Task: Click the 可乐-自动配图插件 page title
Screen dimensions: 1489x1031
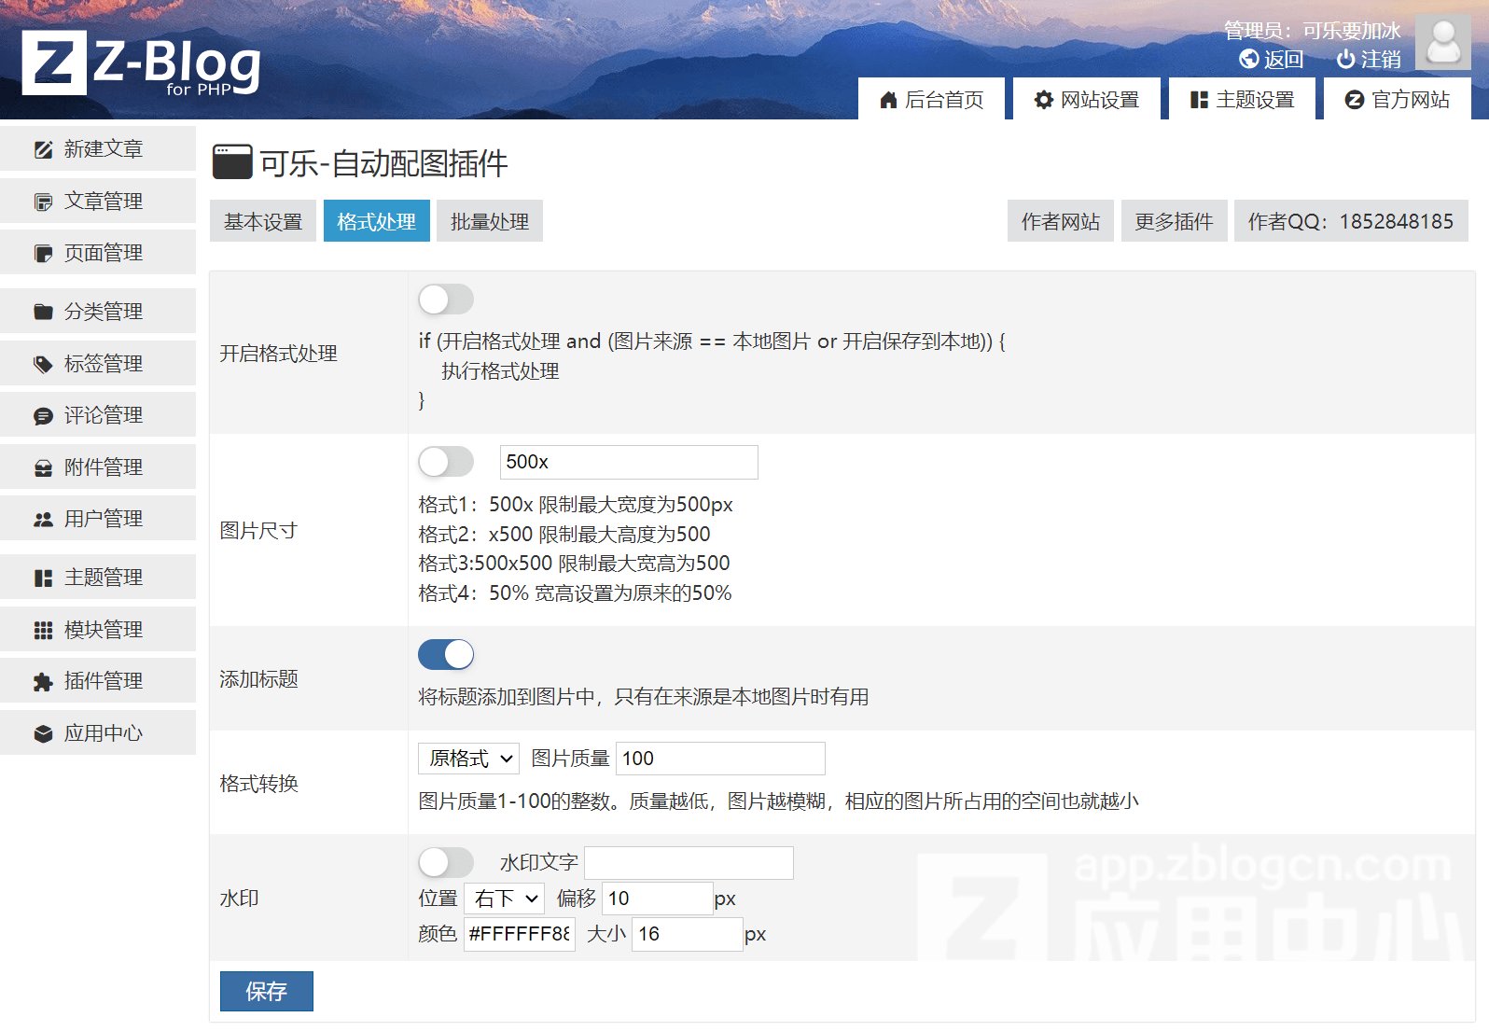Action: [x=383, y=163]
